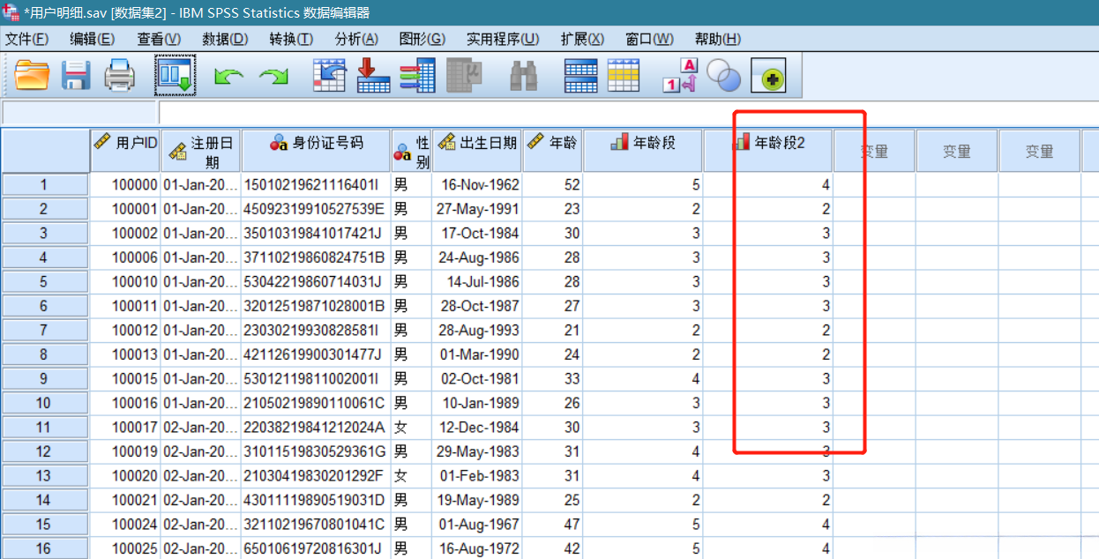Open the 查看(V) menu
Viewport: 1099px width, 559px height.
tap(159, 39)
